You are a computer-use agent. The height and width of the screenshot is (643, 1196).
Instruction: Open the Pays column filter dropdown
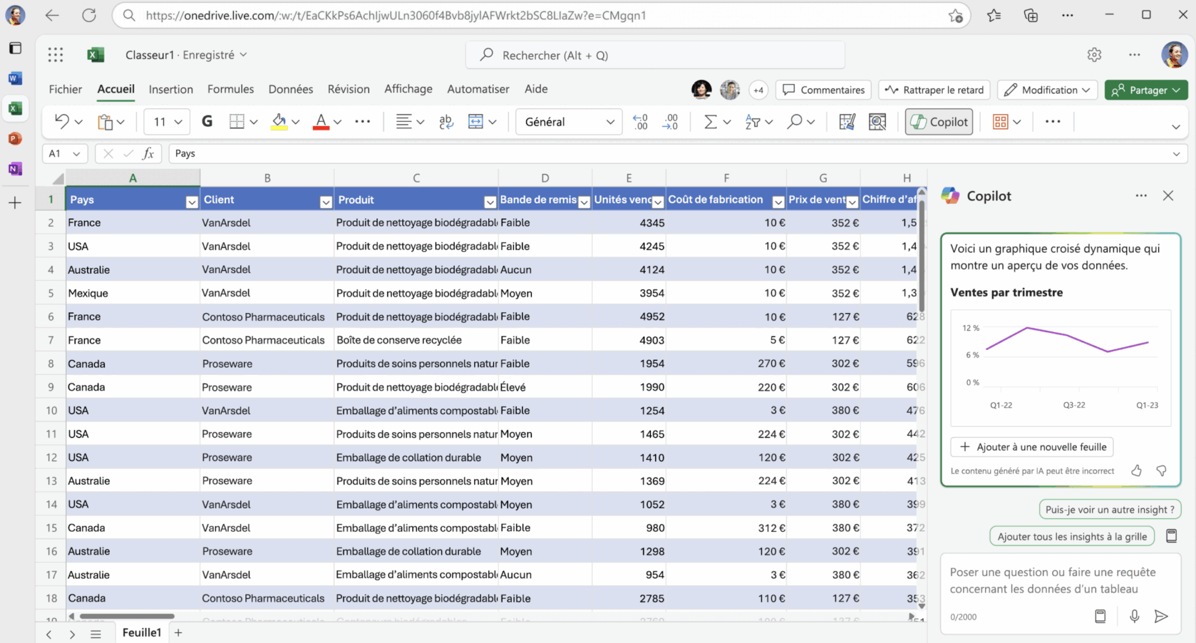[x=192, y=202]
